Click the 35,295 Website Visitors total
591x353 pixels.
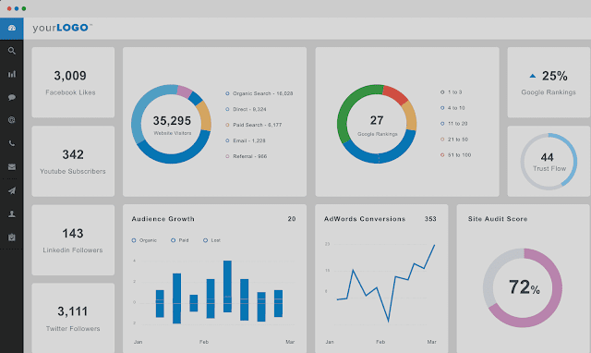[172, 121]
